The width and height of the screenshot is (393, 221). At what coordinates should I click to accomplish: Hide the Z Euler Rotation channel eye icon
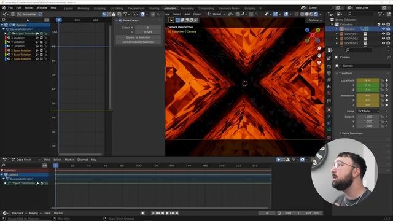[9, 59]
